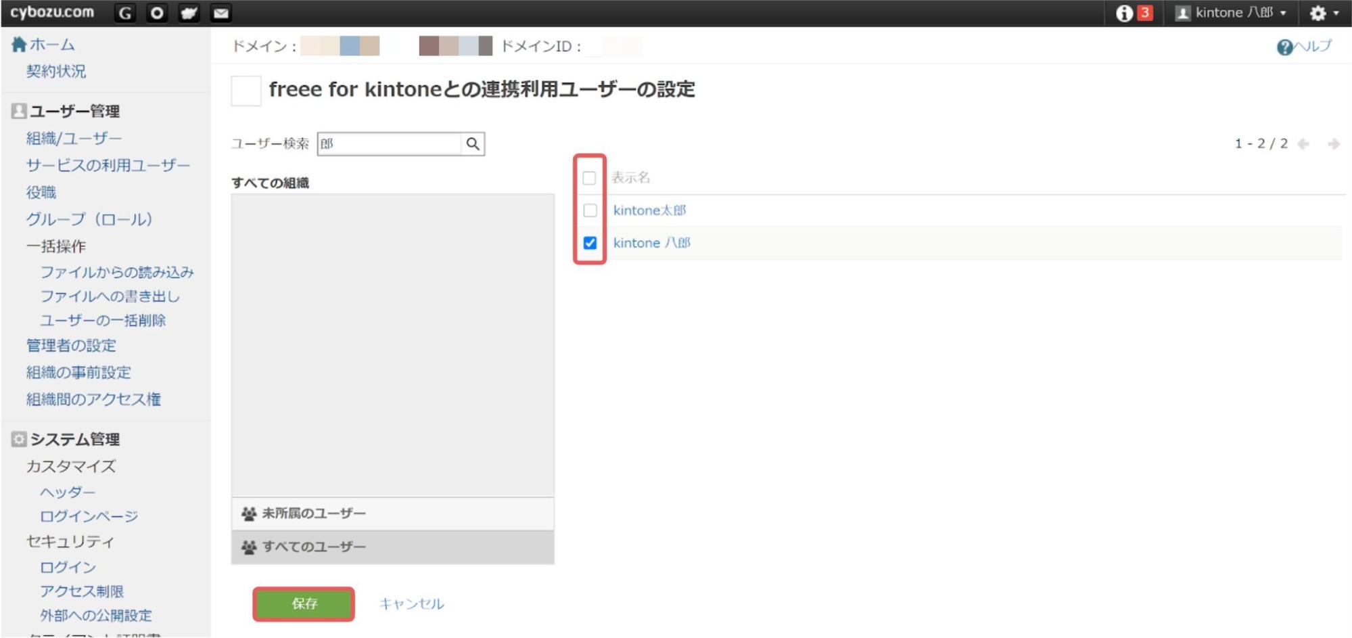Open 役職 in sidebar

click(x=41, y=192)
